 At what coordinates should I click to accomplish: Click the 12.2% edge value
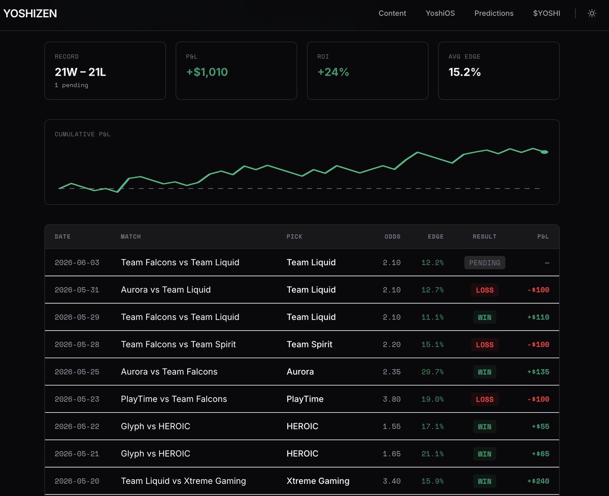pyautogui.click(x=432, y=263)
